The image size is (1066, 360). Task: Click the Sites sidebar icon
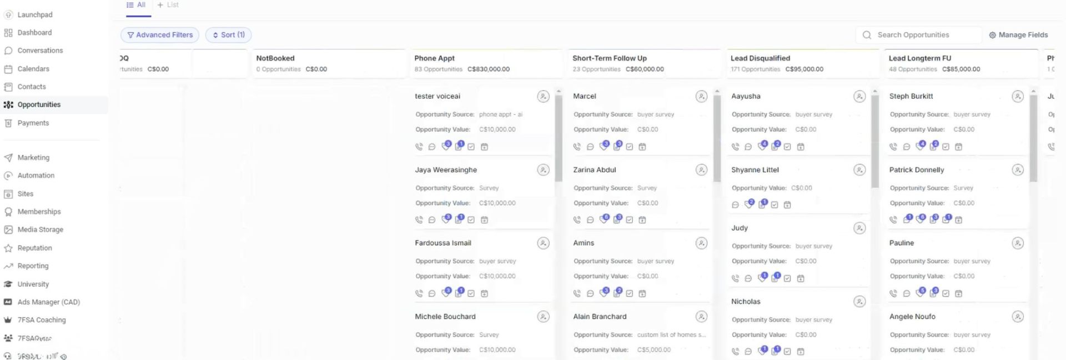pos(8,194)
